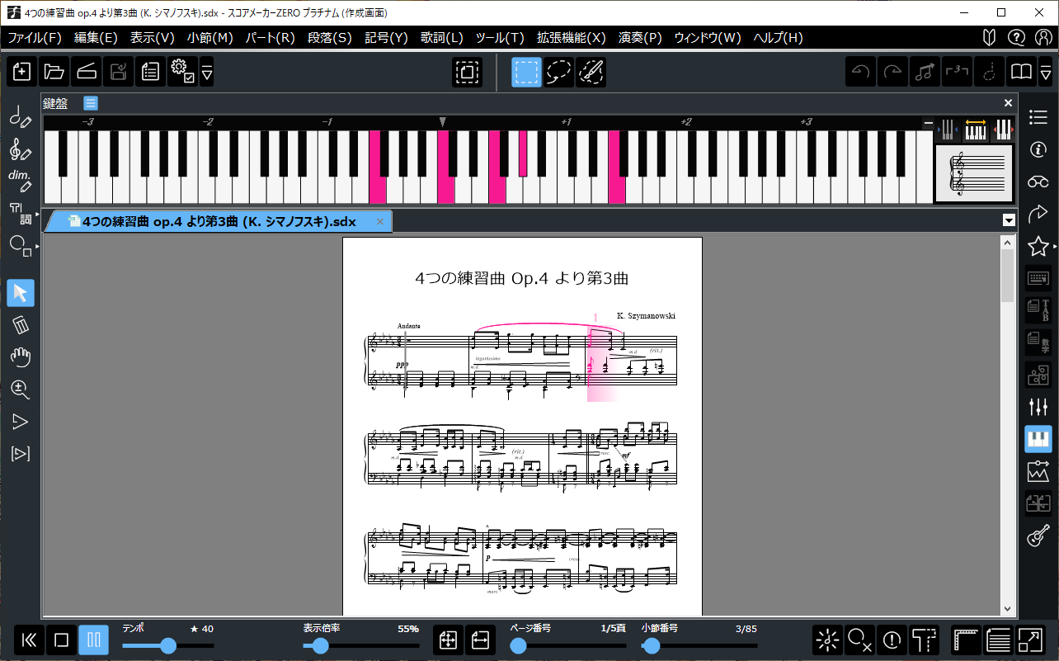Select the hand pan tool
1059x661 pixels.
click(21, 357)
